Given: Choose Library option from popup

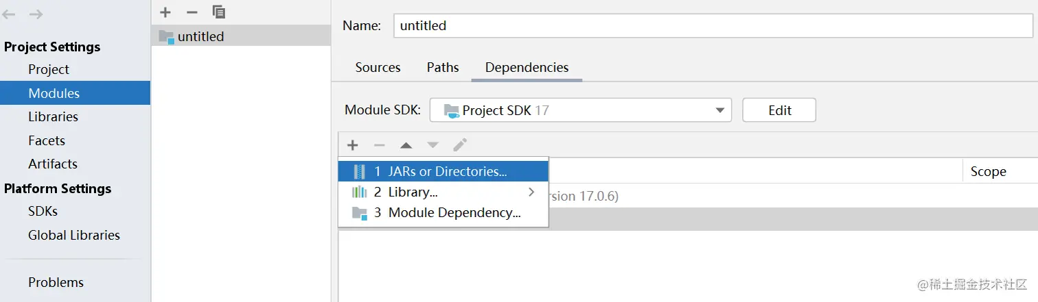Looking at the screenshot, I should pyautogui.click(x=443, y=192).
